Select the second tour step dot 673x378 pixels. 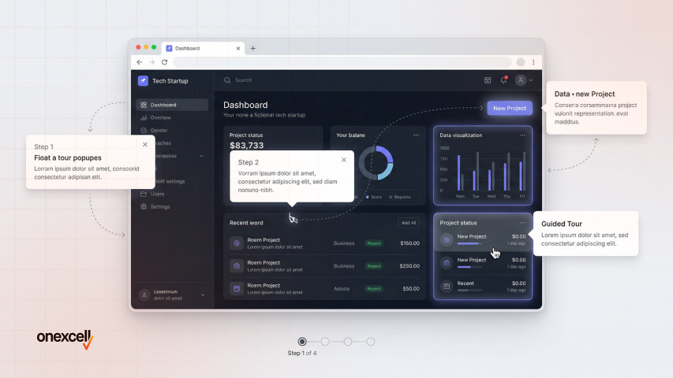coord(325,342)
